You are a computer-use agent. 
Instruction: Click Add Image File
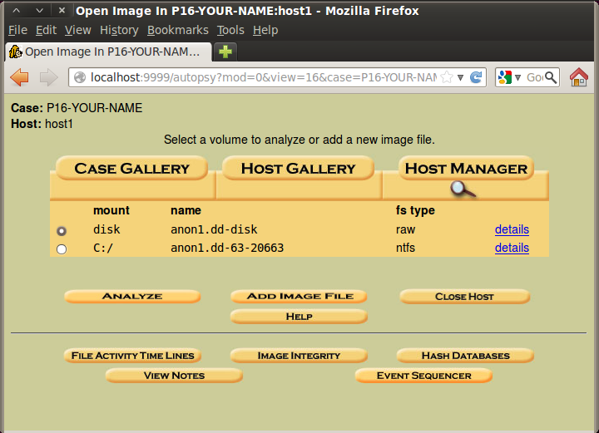(x=299, y=297)
